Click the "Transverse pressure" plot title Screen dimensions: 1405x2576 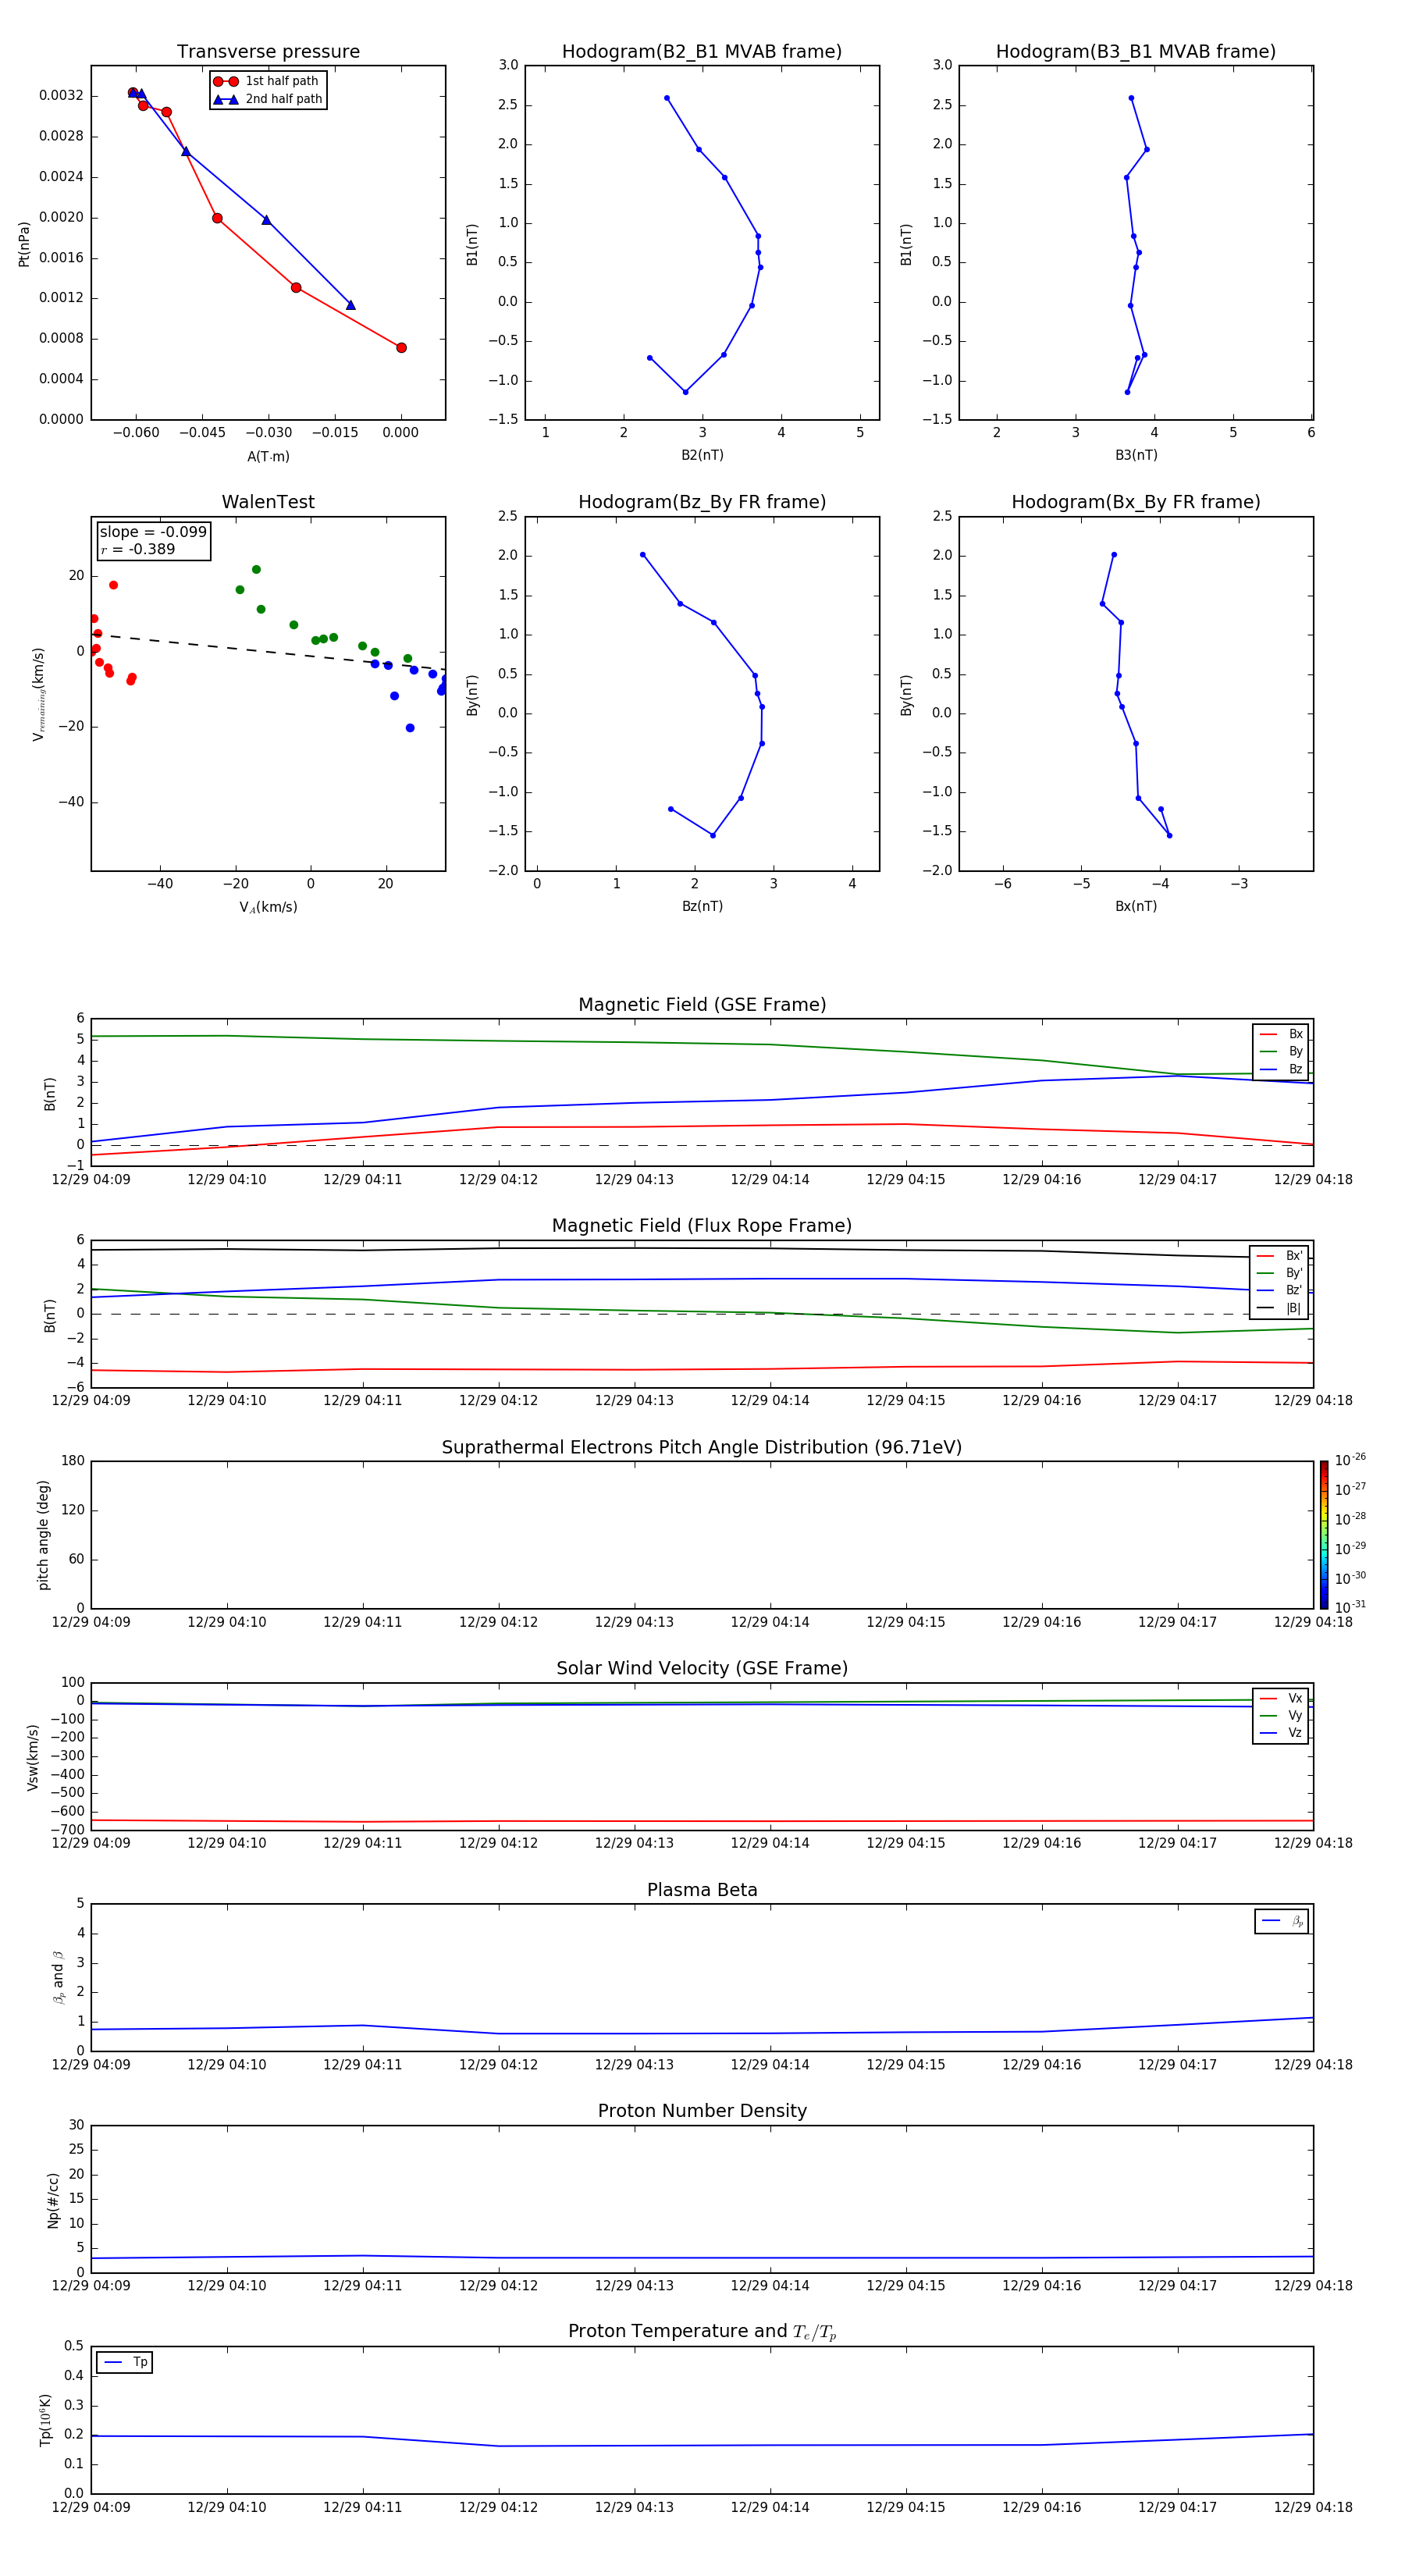(268, 52)
